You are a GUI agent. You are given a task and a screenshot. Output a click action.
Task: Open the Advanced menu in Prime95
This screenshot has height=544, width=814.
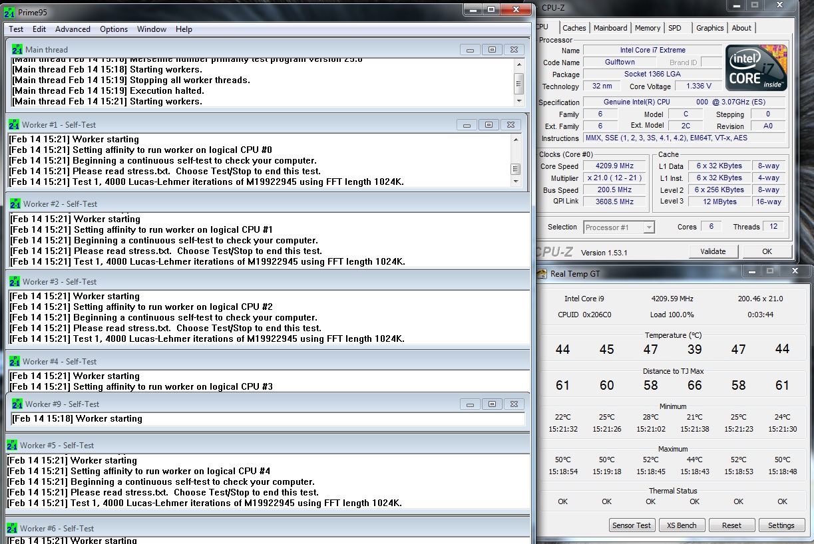point(73,29)
